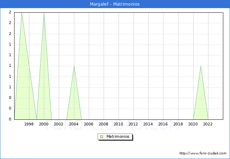The width and height of the screenshot is (230, 159).
Task: Click the 1998 x-axis label
Action: (x=29, y=124)
